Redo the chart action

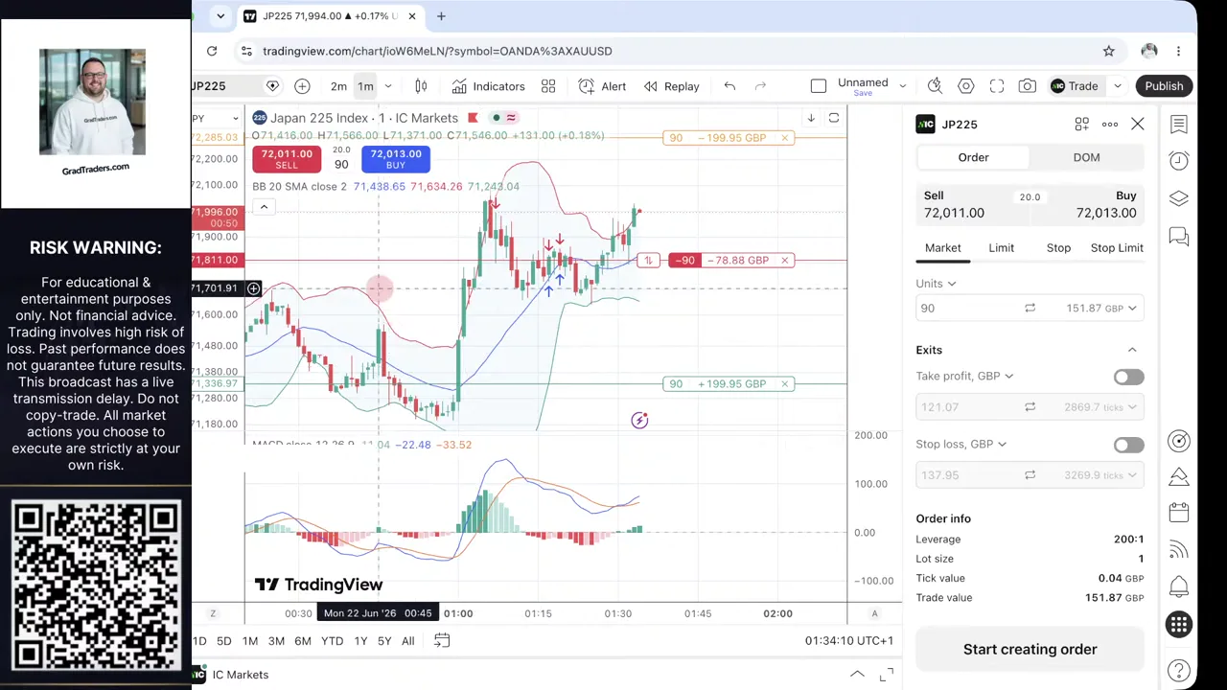[760, 86]
